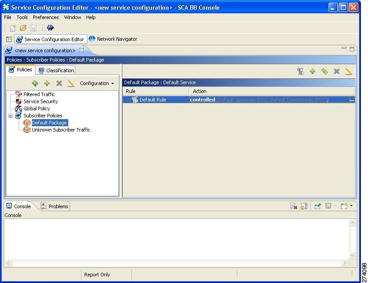Click the SCA BB Console title bar app icon
Image resolution: width=368 pixels, height=283 pixels.
6,7
